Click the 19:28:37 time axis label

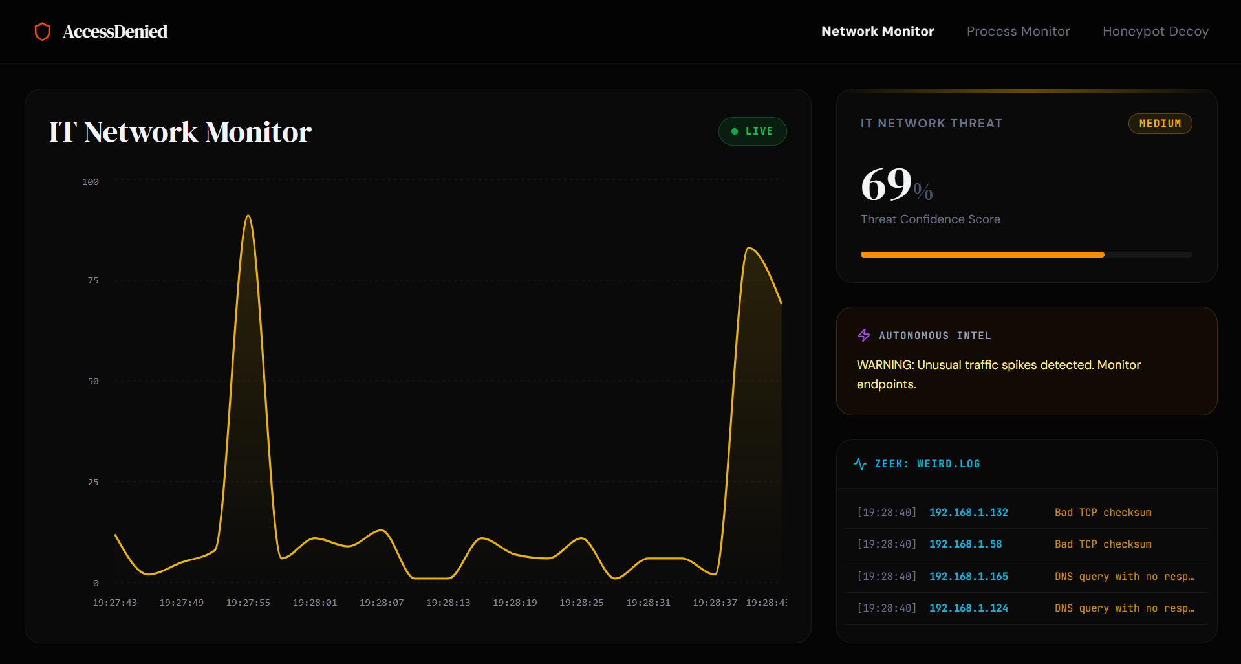coord(715,603)
